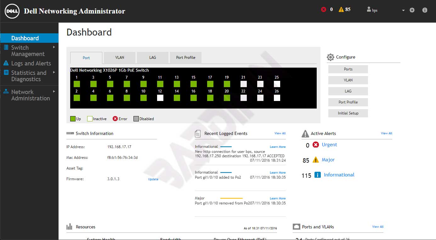Click the gray Disabled legend swatch
The image size is (436, 240).
pyautogui.click(x=136, y=119)
